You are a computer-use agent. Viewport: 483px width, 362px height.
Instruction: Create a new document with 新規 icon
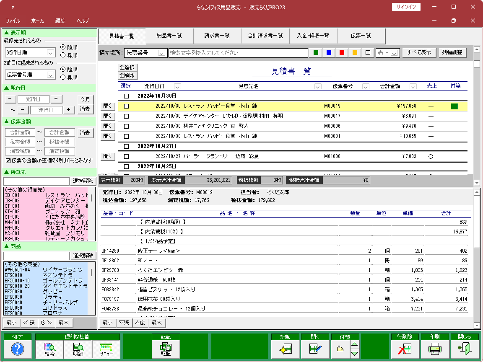click(x=285, y=349)
